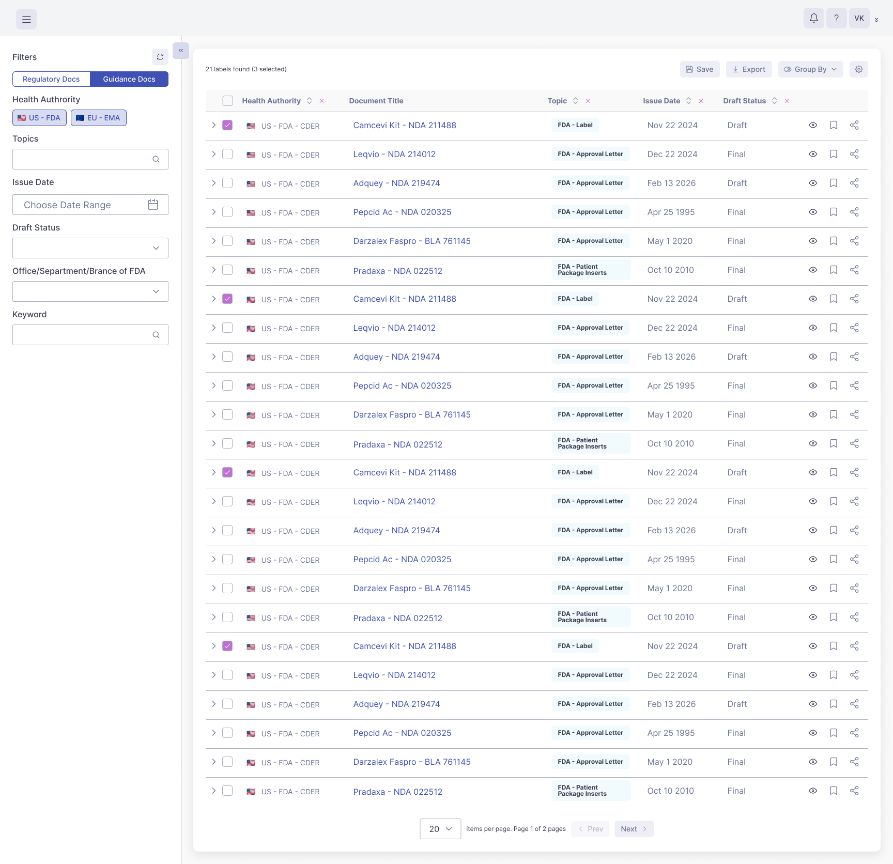Toggle the select-all checkbox in table header

(x=227, y=101)
